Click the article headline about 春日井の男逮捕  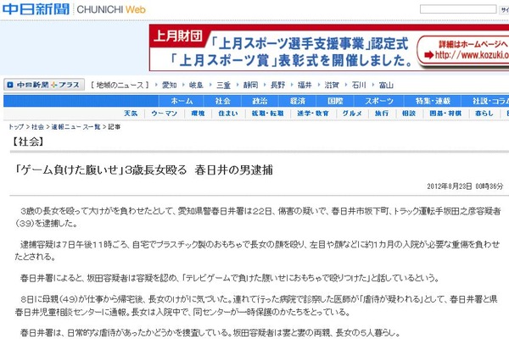point(143,169)
